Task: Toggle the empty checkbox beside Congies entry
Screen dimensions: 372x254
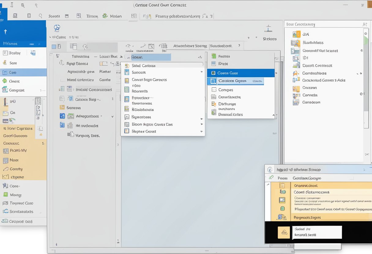Action: tap(215, 89)
